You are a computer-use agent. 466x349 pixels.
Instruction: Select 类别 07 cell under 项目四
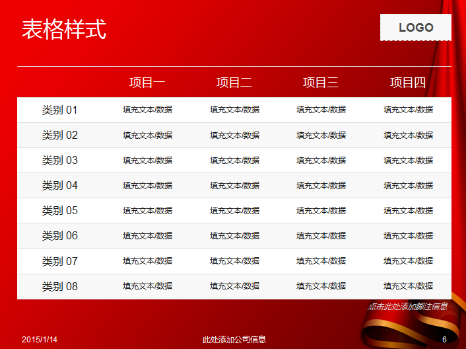point(408,261)
